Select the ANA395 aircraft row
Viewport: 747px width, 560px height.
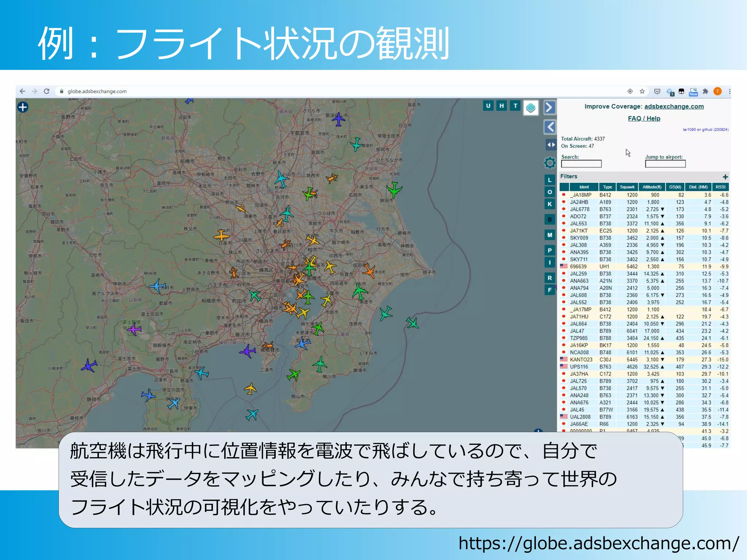(x=645, y=252)
